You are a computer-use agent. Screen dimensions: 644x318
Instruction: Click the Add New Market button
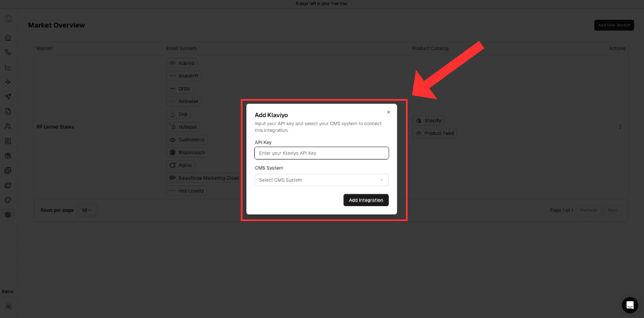pos(614,25)
